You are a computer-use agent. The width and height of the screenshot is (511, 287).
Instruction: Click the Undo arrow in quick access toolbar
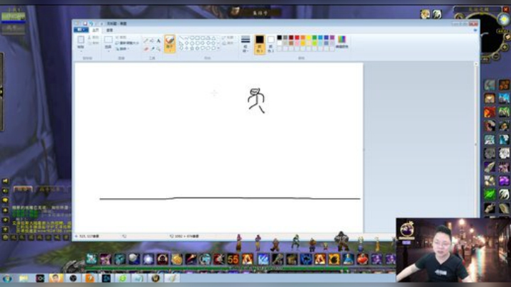[91, 23]
